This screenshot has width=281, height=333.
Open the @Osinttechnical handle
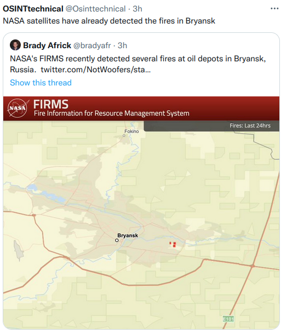(95, 9)
